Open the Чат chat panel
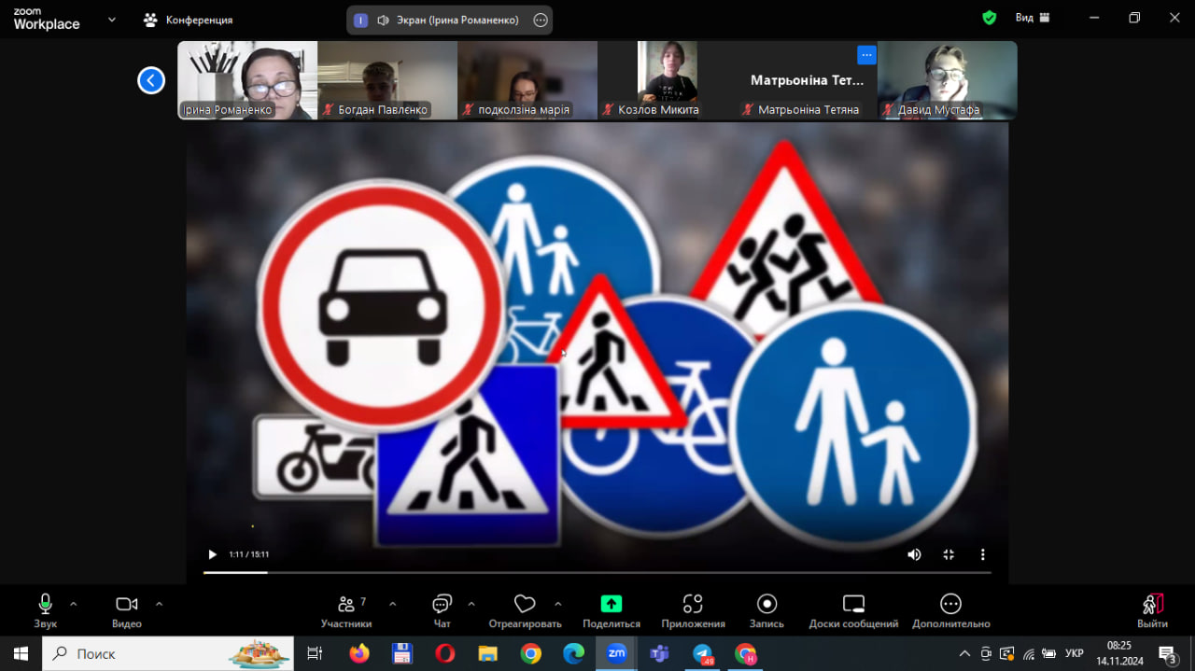 (x=442, y=609)
